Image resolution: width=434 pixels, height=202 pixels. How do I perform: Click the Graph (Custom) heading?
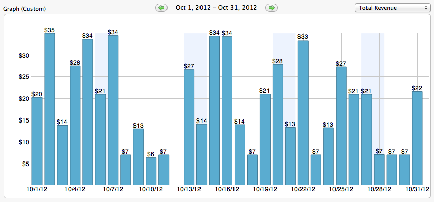tap(24, 9)
